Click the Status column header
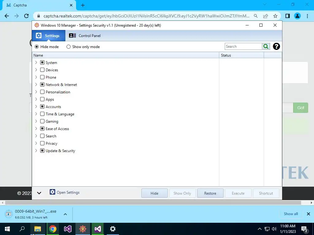The image size is (314, 235). (242, 55)
